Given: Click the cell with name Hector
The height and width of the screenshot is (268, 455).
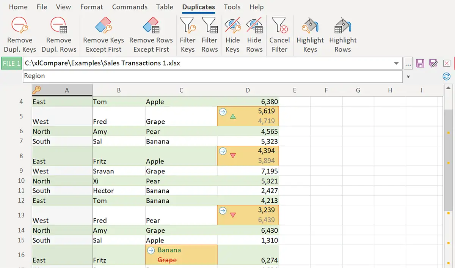Looking at the screenshot, I should (x=119, y=191).
